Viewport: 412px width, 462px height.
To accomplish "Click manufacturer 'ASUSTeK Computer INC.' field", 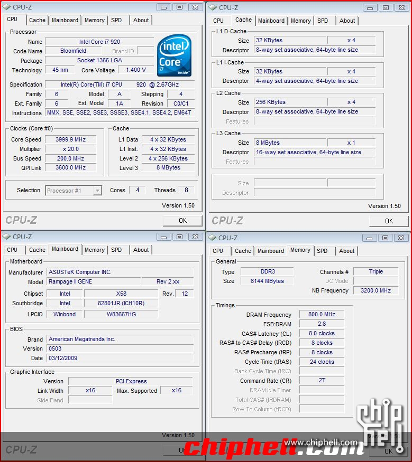I will pyautogui.click(x=120, y=272).
